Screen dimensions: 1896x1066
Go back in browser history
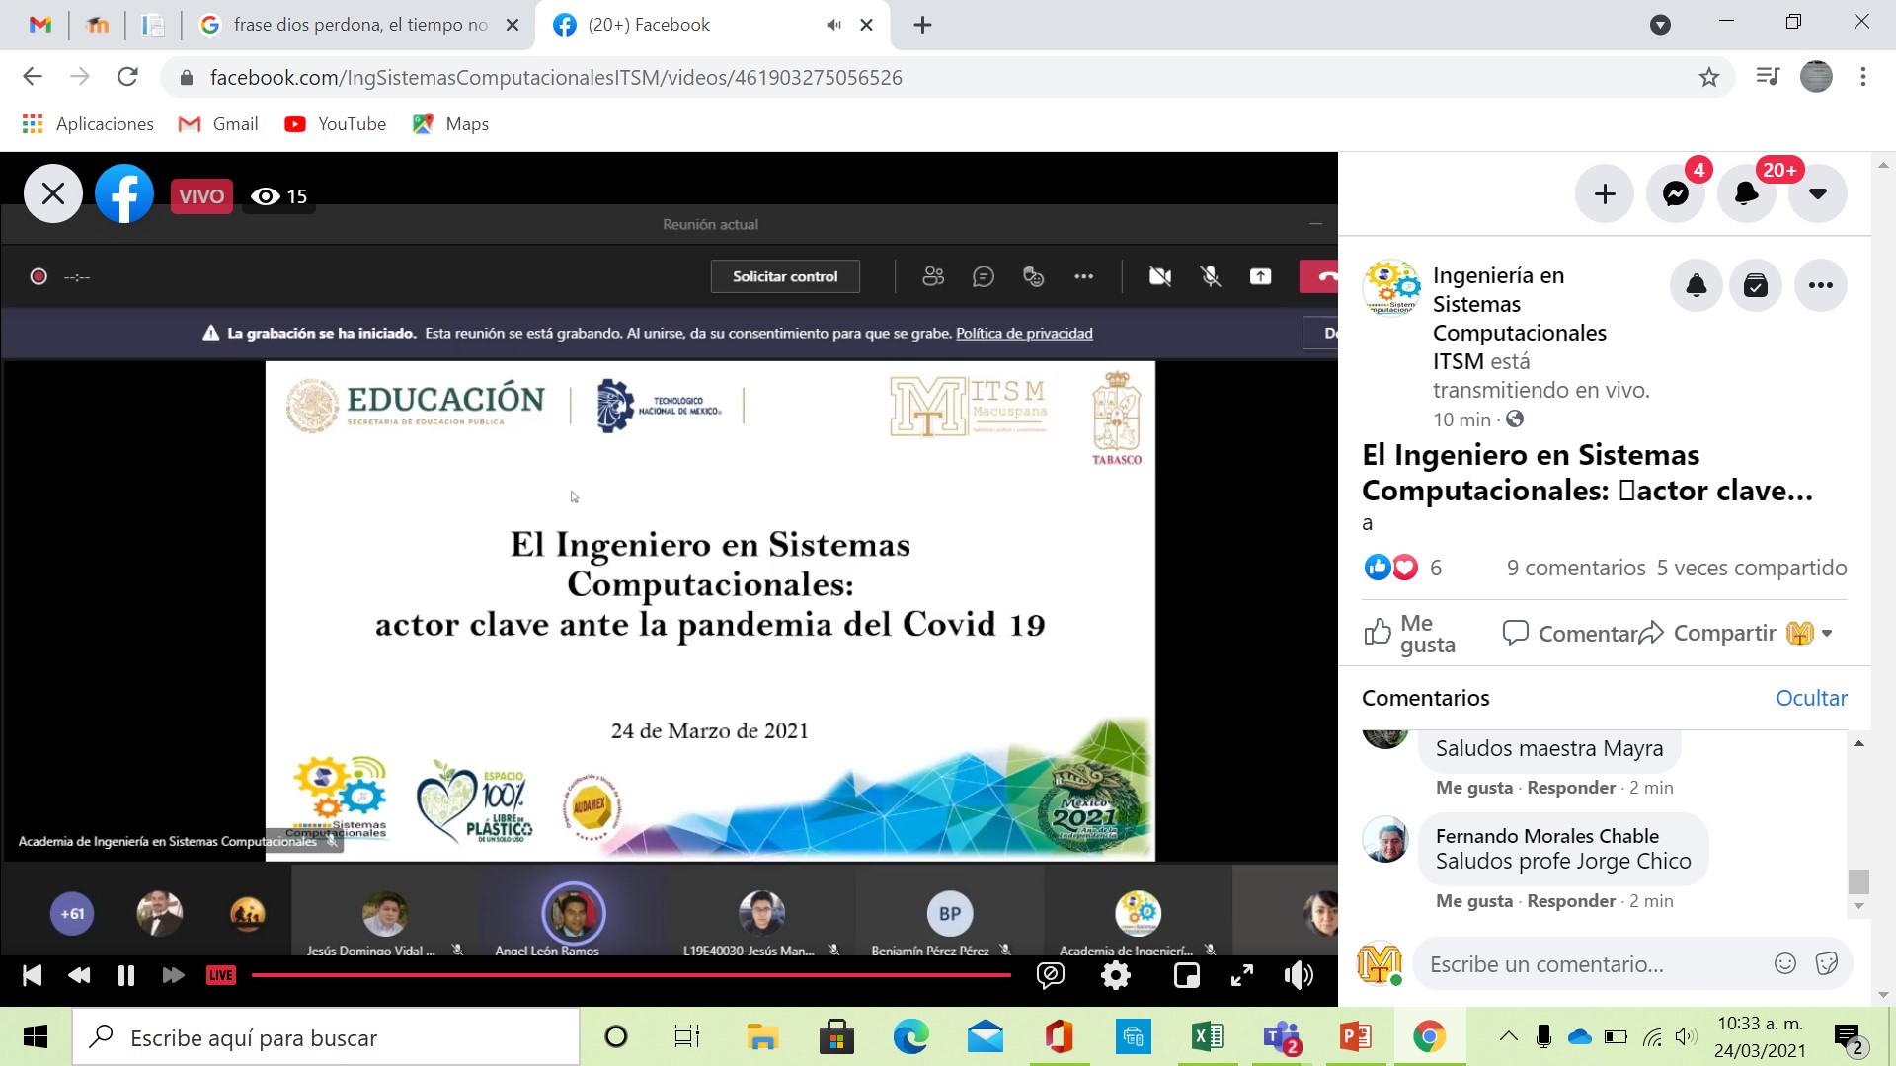tap(33, 77)
